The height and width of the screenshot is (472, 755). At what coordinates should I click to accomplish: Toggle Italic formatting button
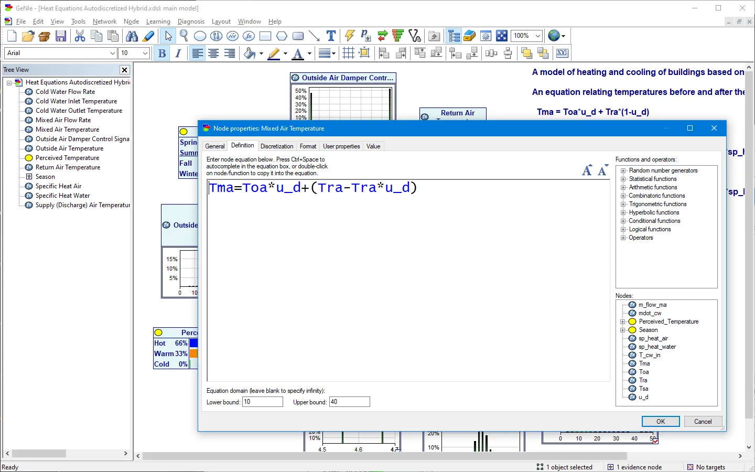[178, 53]
